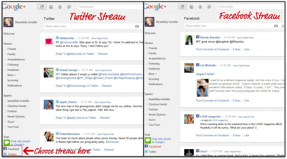The height and width of the screenshot is (159, 287).
Task: Expand More menu in Twitter Stream sidebar
Action: (11, 75)
